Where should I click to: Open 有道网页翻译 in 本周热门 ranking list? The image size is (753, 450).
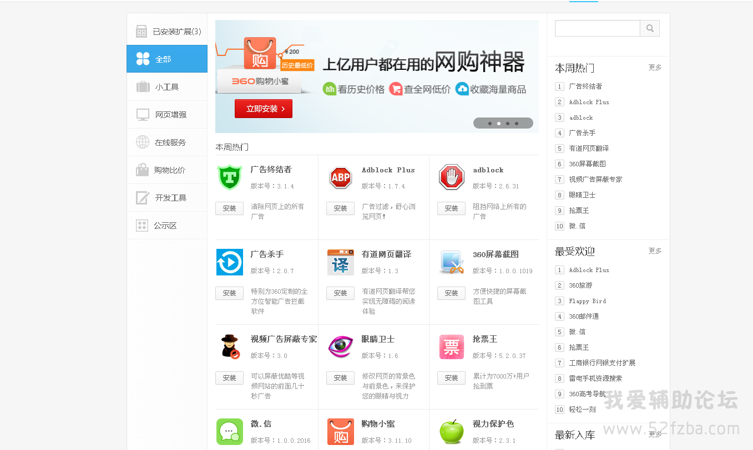click(589, 149)
